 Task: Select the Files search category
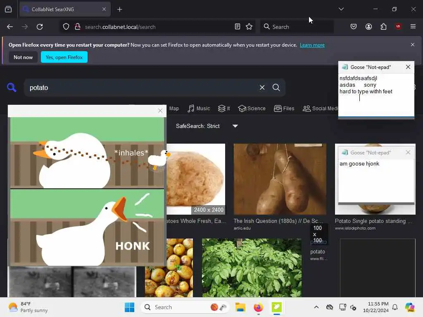pyautogui.click(x=284, y=109)
